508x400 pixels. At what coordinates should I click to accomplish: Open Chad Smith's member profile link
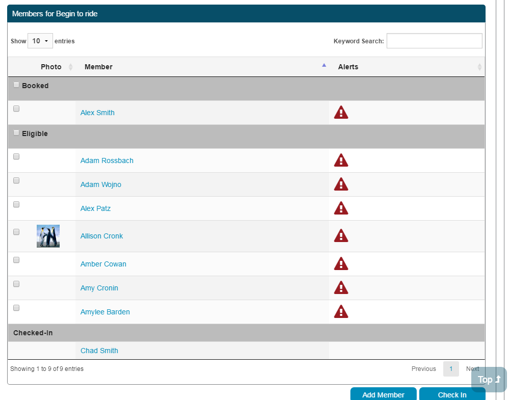click(x=99, y=351)
